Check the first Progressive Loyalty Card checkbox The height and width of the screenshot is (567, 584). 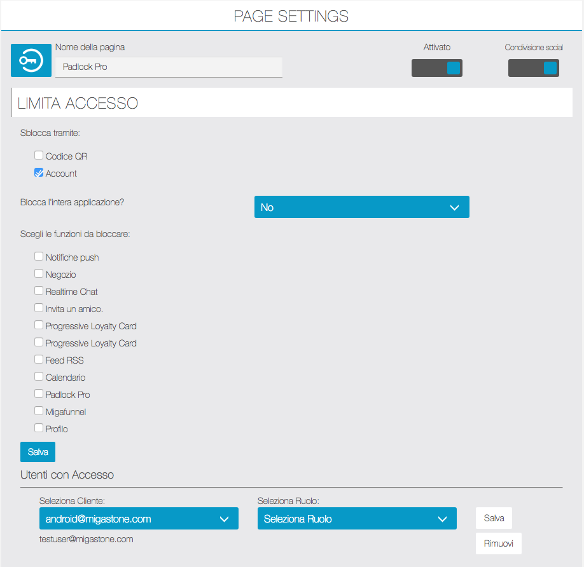point(39,325)
